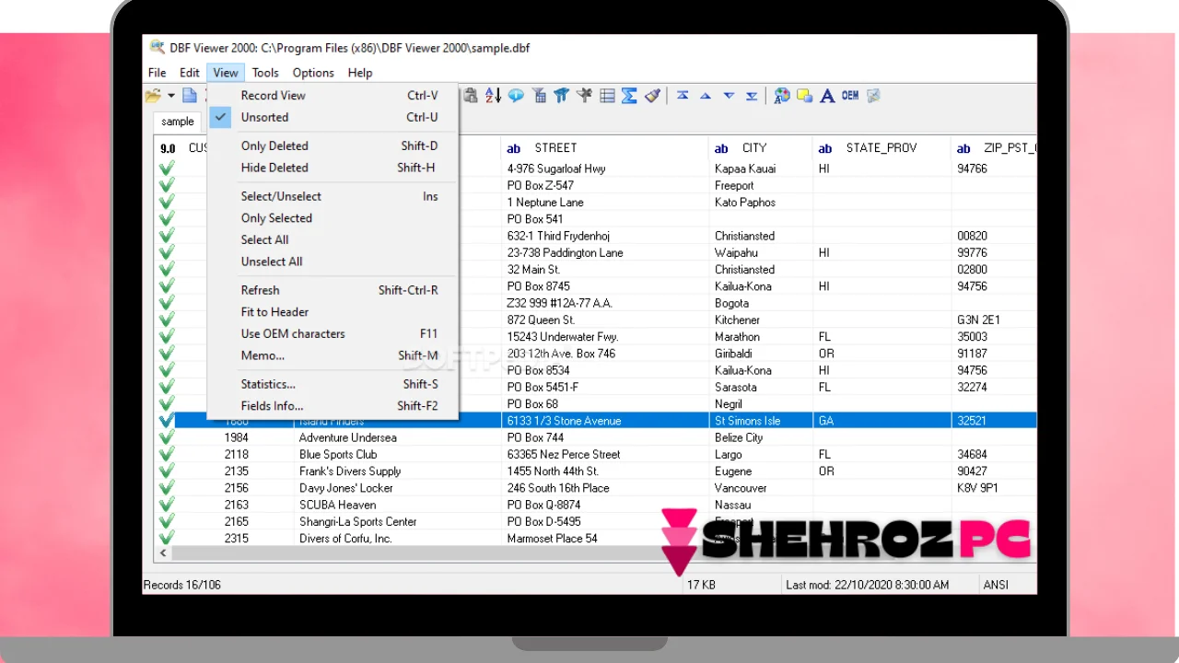Choose Refresh from View menu
Image resolution: width=1179 pixels, height=663 pixels.
(333, 290)
